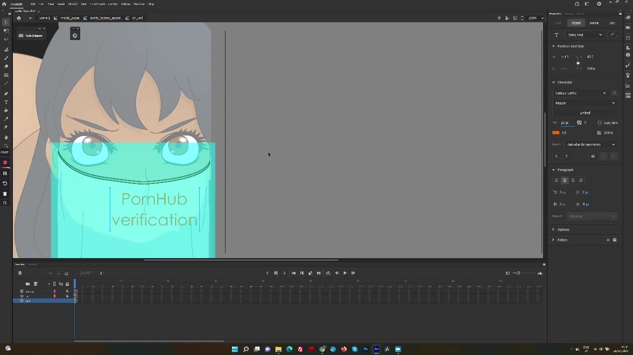Open the filter settings gear icon
Image resolution: width=633 pixels, height=355 pixels.
pos(615,240)
